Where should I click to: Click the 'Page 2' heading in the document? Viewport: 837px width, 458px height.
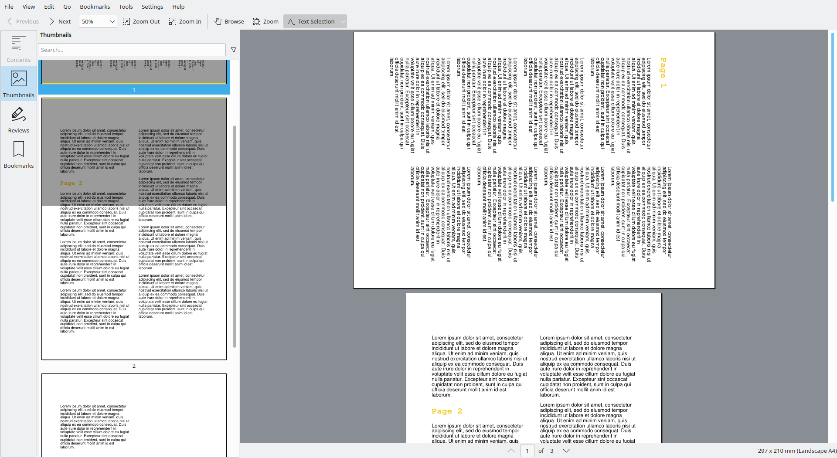447,411
